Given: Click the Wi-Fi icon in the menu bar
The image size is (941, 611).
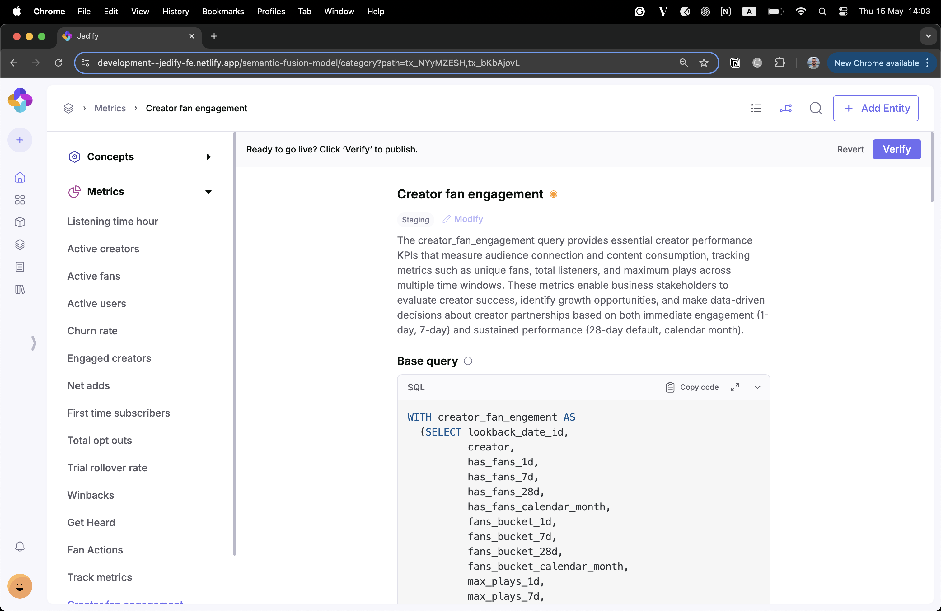Looking at the screenshot, I should [x=801, y=12].
